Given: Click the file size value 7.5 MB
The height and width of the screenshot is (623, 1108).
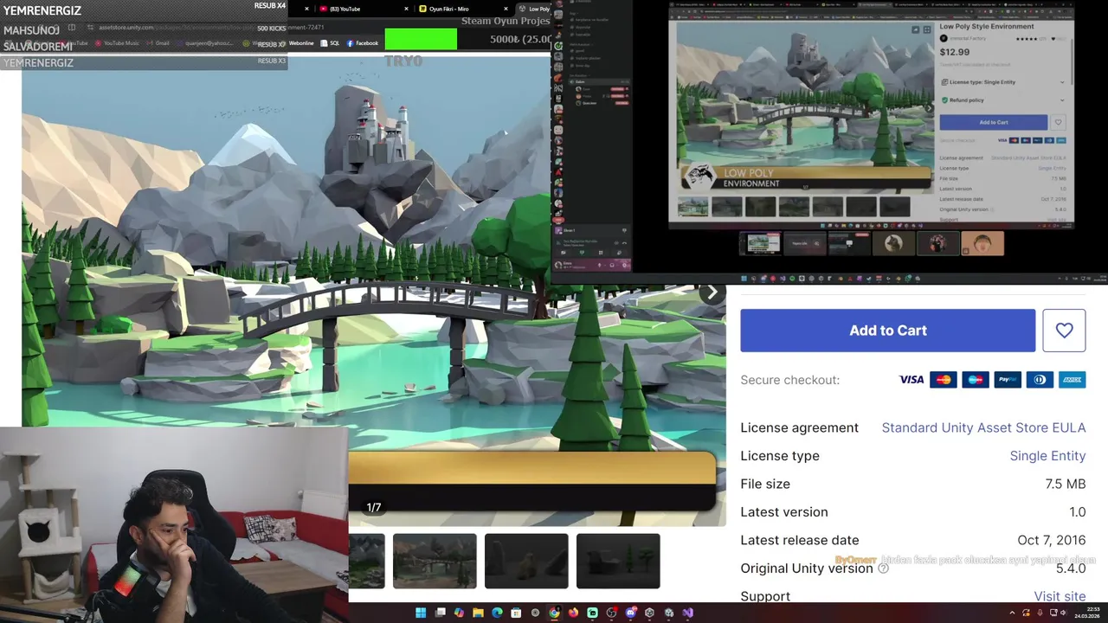Looking at the screenshot, I should 1065,484.
